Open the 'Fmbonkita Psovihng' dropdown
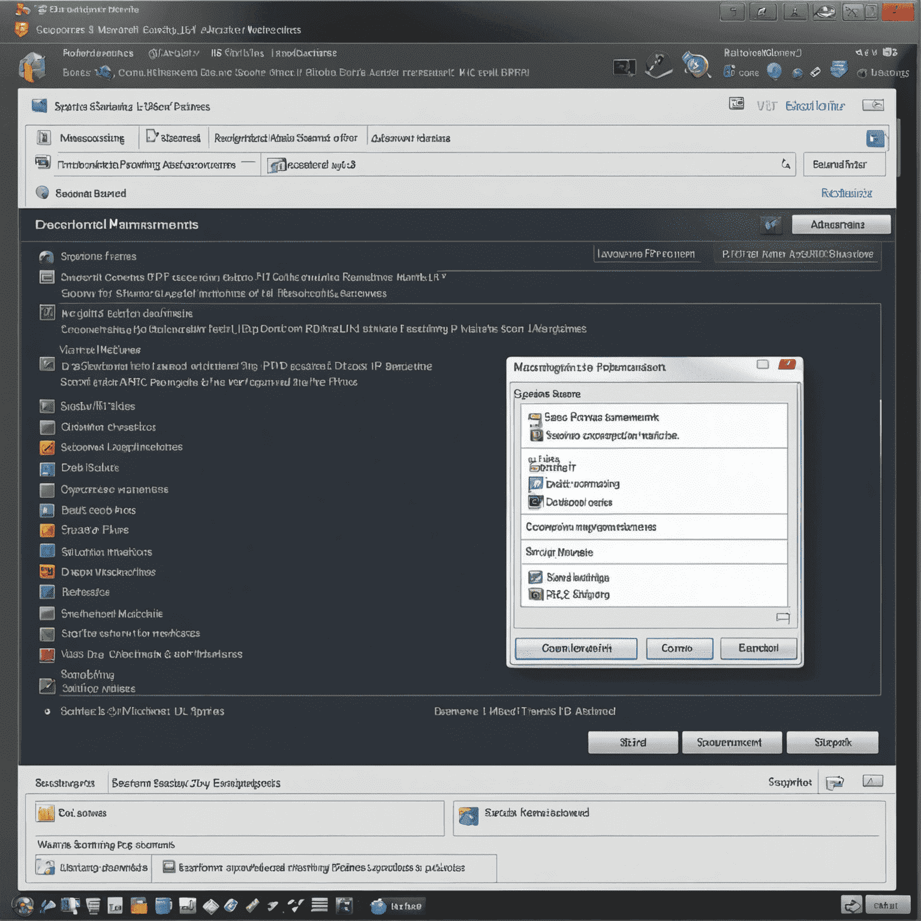 (x=156, y=164)
